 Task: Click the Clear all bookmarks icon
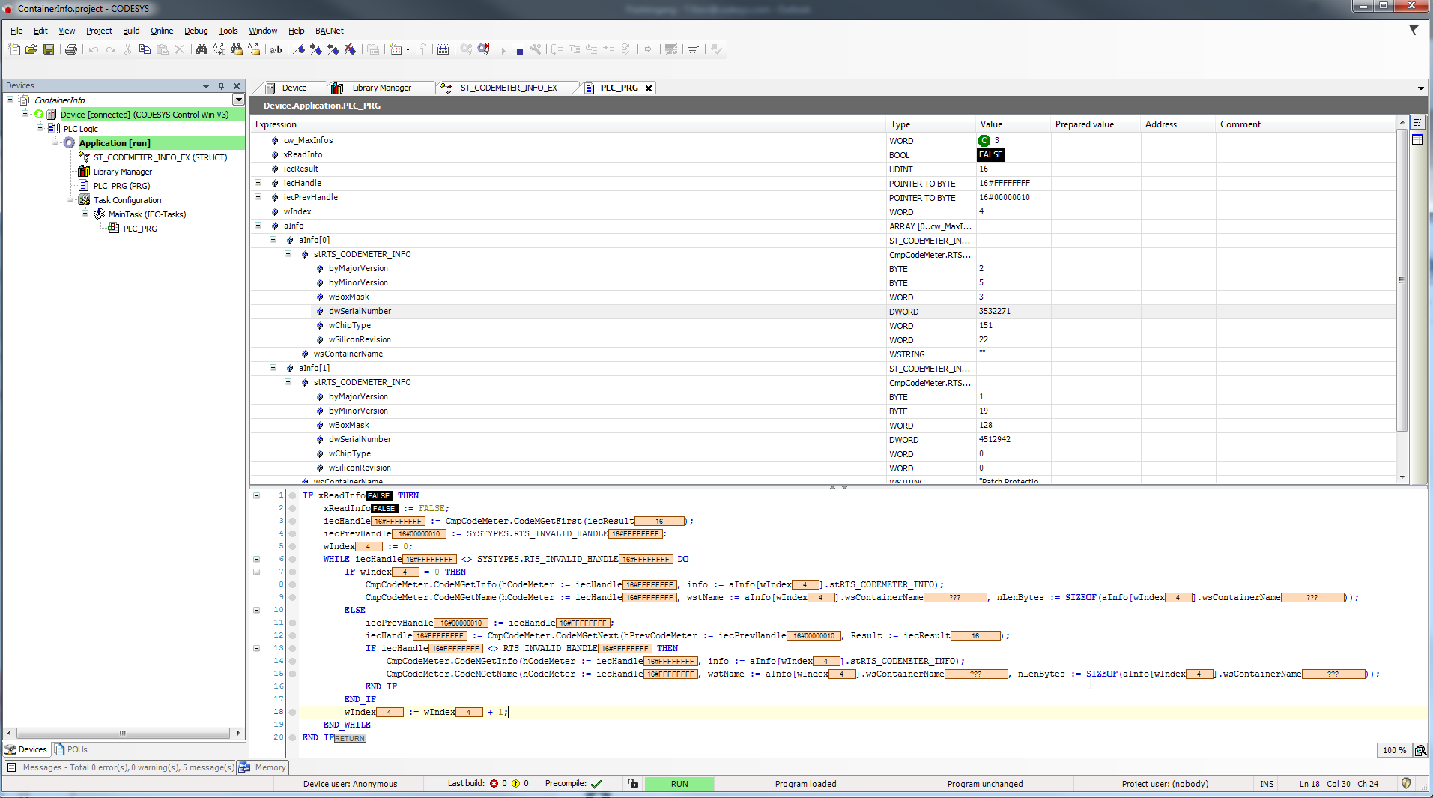(x=350, y=49)
